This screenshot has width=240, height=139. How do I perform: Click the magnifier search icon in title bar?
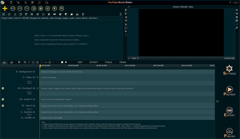tap(39, 3)
